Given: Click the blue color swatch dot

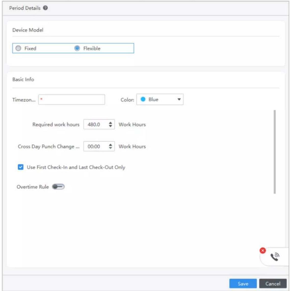Looking at the screenshot, I should [x=143, y=99].
